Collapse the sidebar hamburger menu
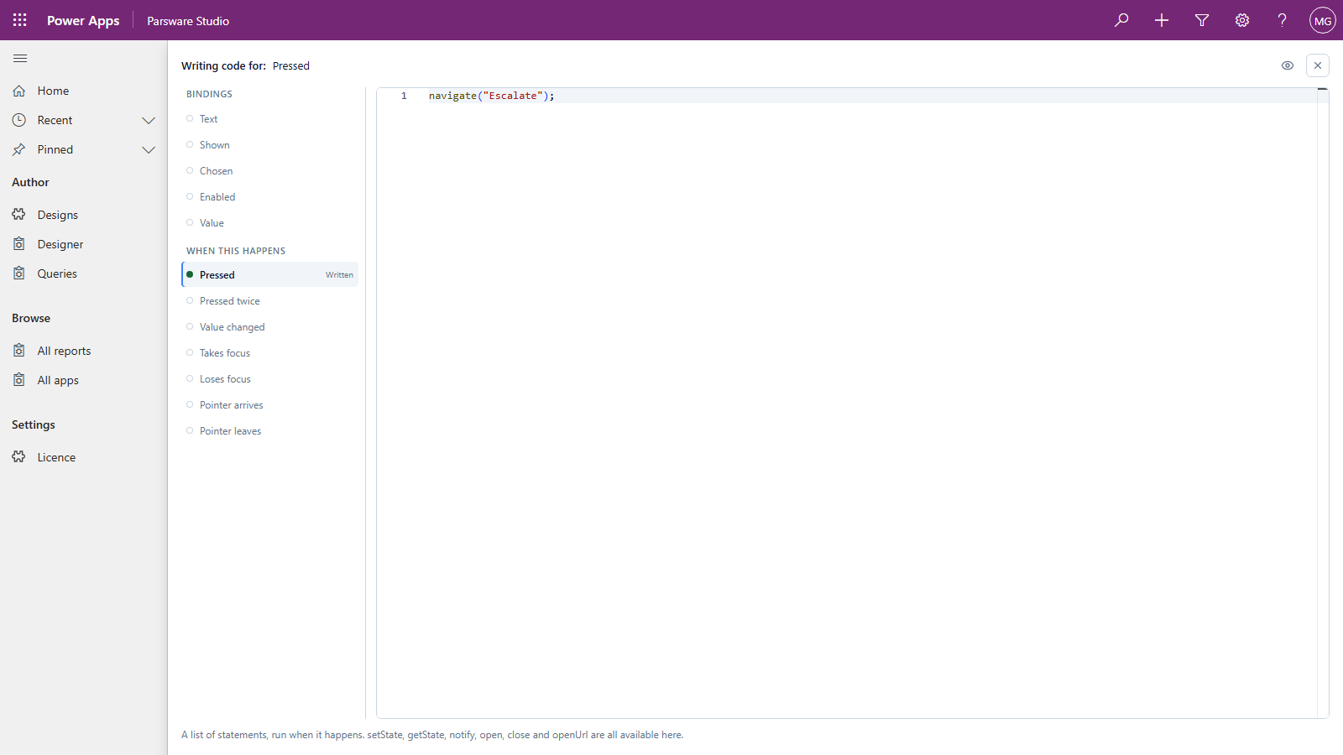The height and width of the screenshot is (755, 1343). click(x=20, y=58)
